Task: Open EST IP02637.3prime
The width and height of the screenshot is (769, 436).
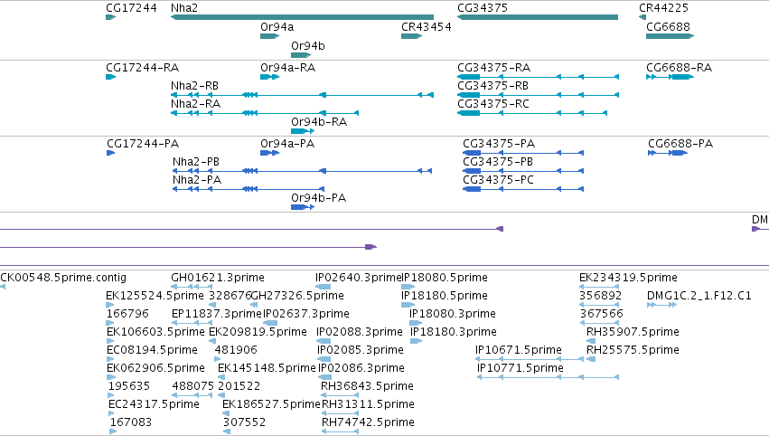Action: click(x=306, y=314)
